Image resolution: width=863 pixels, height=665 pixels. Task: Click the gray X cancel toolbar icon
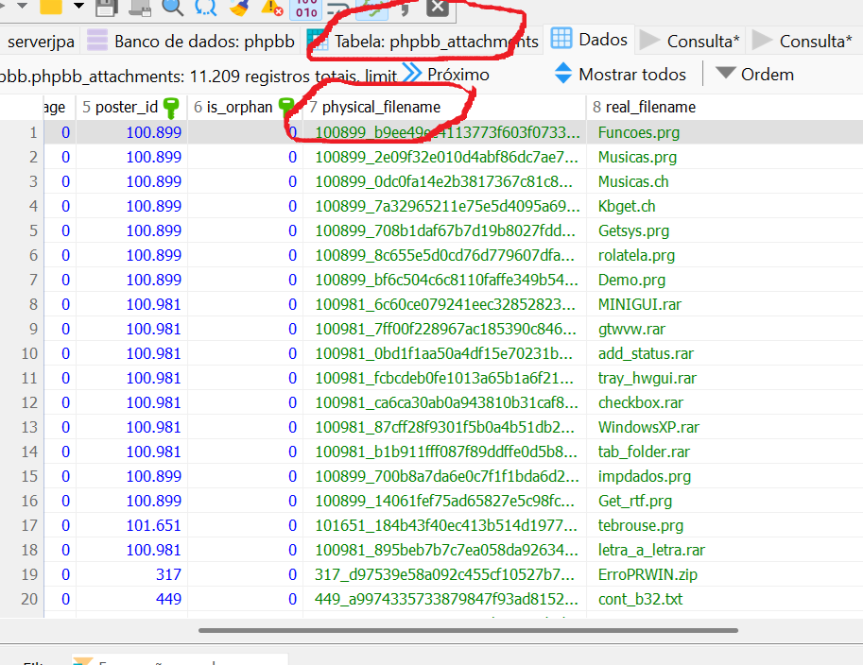tap(437, 8)
